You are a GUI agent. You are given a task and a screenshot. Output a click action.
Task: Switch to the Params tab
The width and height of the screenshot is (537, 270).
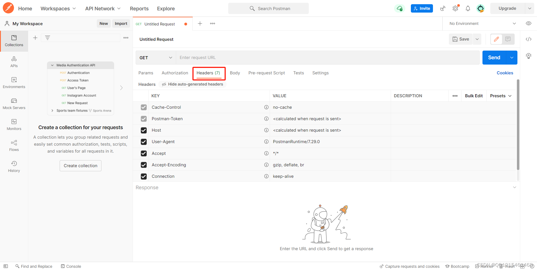[x=146, y=73]
